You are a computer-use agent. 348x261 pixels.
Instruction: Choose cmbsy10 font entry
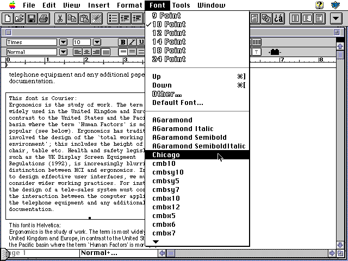tap(197, 172)
